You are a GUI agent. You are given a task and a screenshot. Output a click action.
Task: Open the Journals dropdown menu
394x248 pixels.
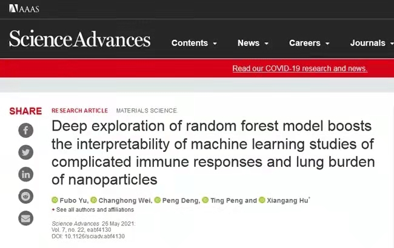coord(370,43)
